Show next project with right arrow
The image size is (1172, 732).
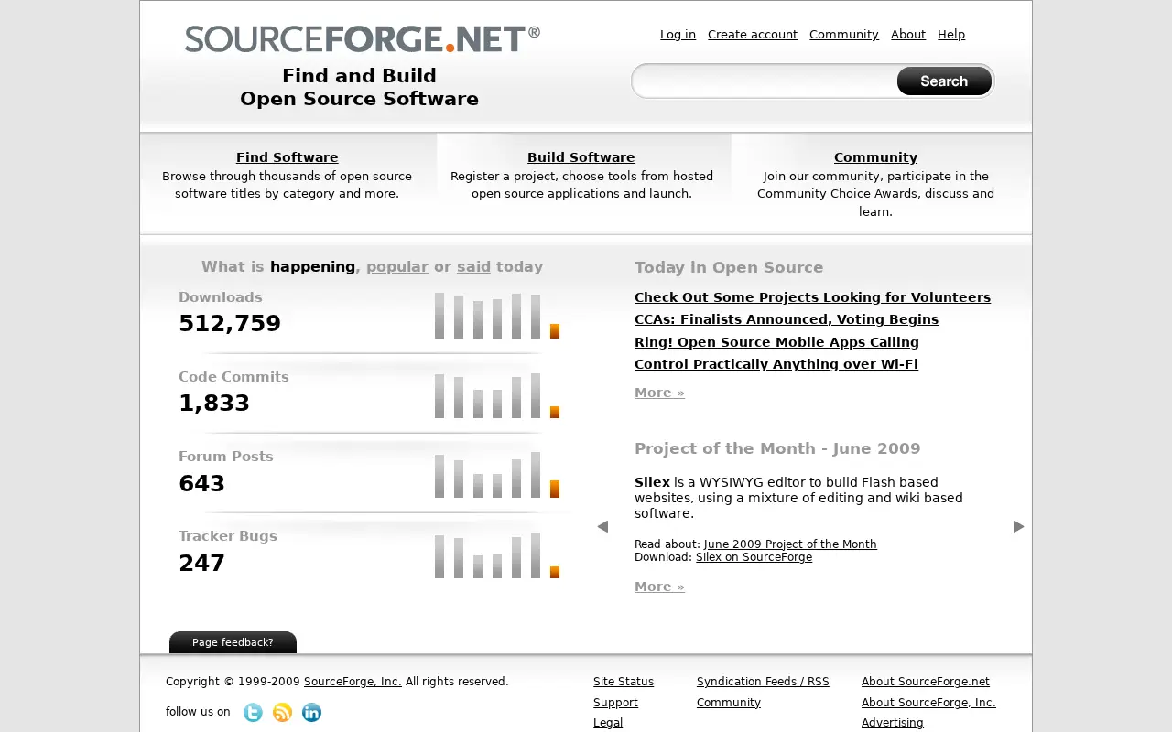(x=1018, y=526)
